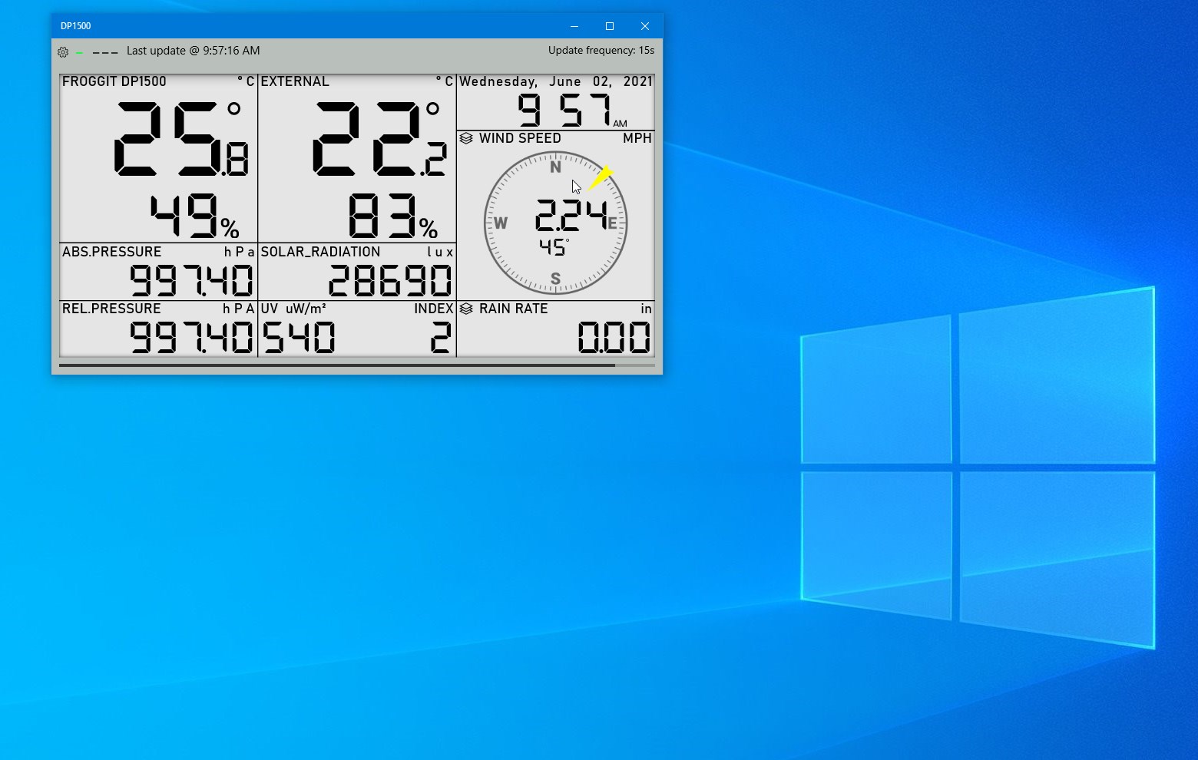Click the REL.PRESSURE value 997.40
Image resolution: width=1198 pixels, height=760 pixels.
coord(191,337)
